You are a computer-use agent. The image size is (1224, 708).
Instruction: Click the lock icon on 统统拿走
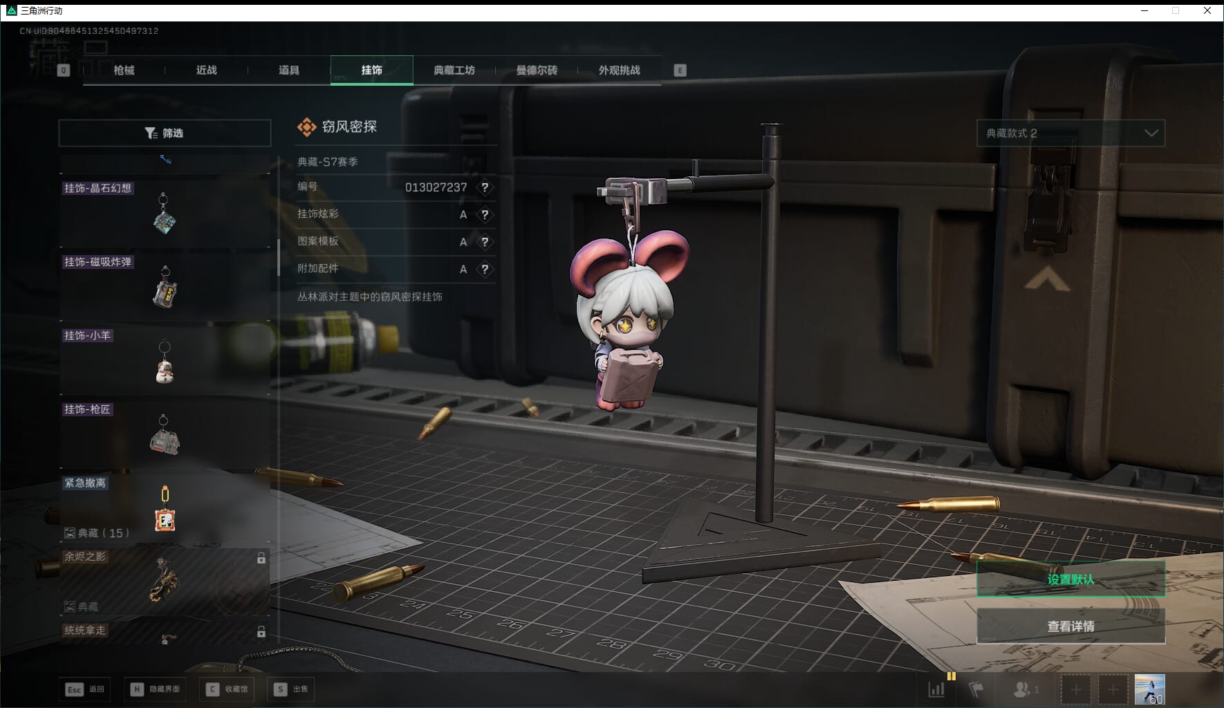261,632
